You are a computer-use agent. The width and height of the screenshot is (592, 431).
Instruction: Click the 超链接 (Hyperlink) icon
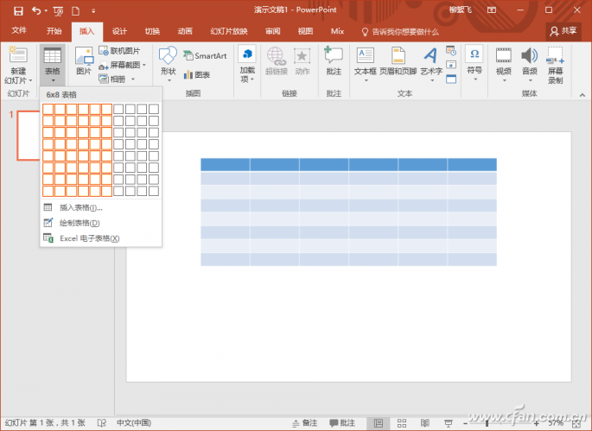(277, 60)
